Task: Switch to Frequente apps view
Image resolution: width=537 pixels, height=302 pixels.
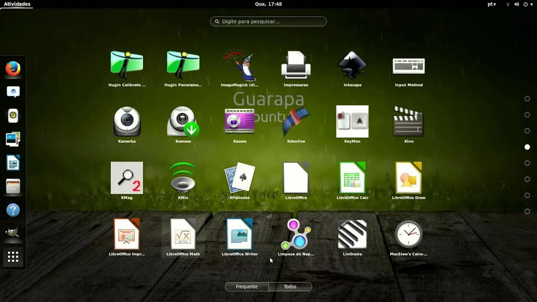Action: [247, 286]
